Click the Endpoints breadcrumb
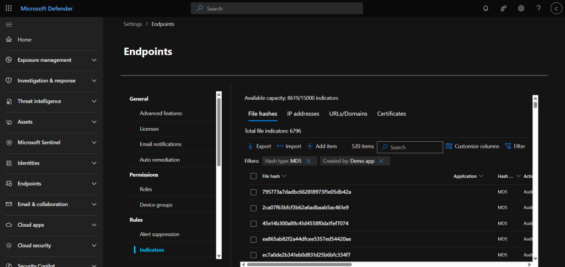 (x=163, y=24)
